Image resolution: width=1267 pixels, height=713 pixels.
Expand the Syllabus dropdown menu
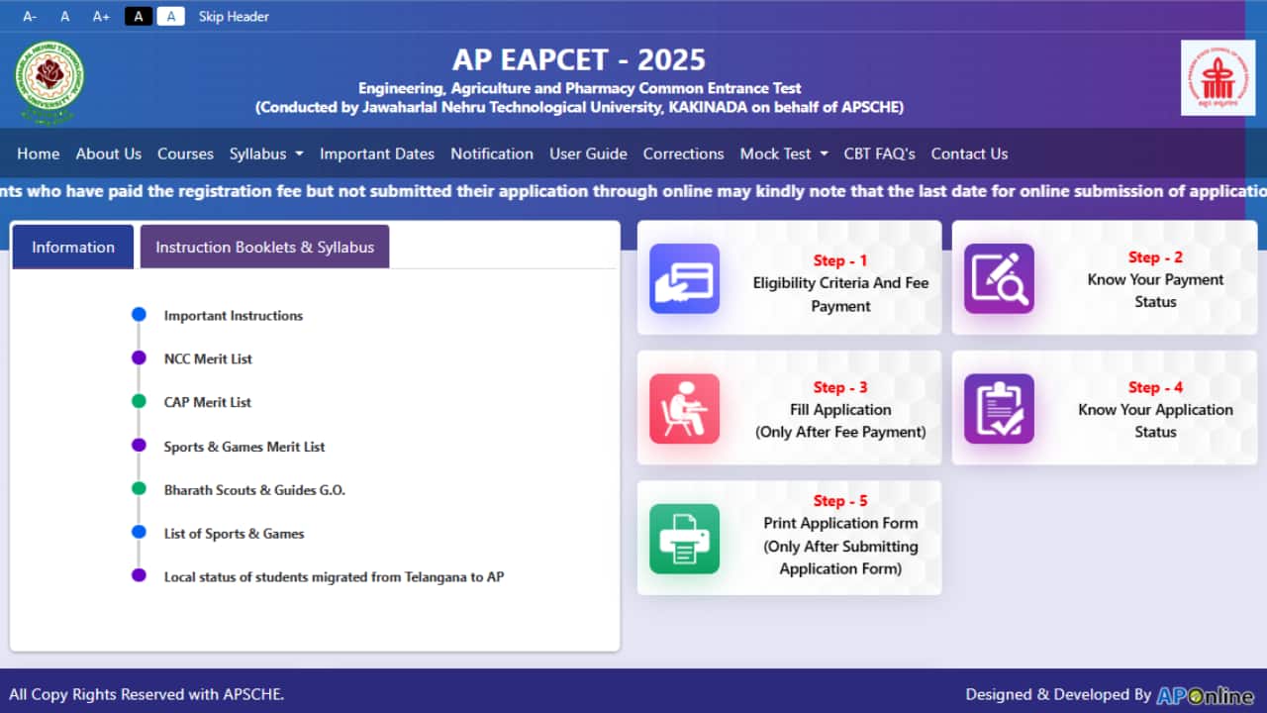tap(265, 153)
